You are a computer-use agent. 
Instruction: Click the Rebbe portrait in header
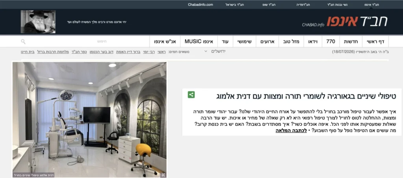[38, 22]
